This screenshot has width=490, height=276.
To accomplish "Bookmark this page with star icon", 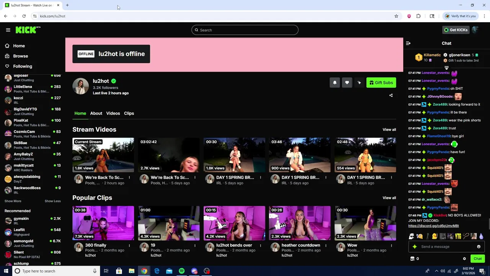I will (396, 16).
